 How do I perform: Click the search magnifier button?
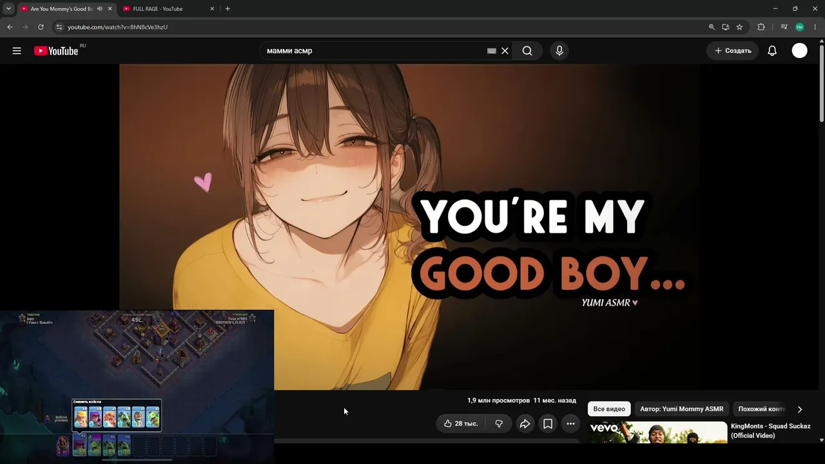527,51
